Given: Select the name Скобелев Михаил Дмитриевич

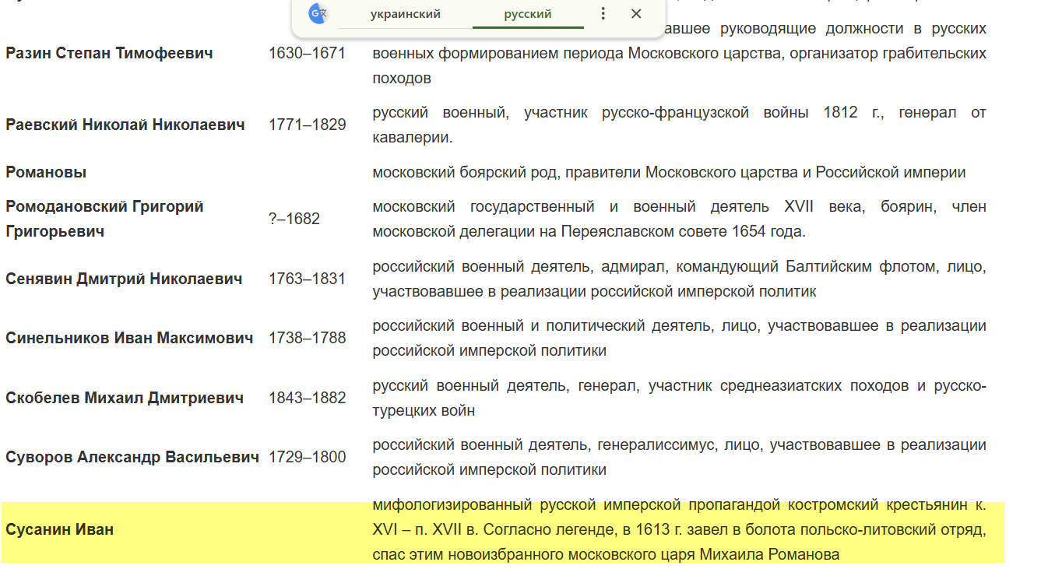Looking at the screenshot, I should click(x=125, y=398).
